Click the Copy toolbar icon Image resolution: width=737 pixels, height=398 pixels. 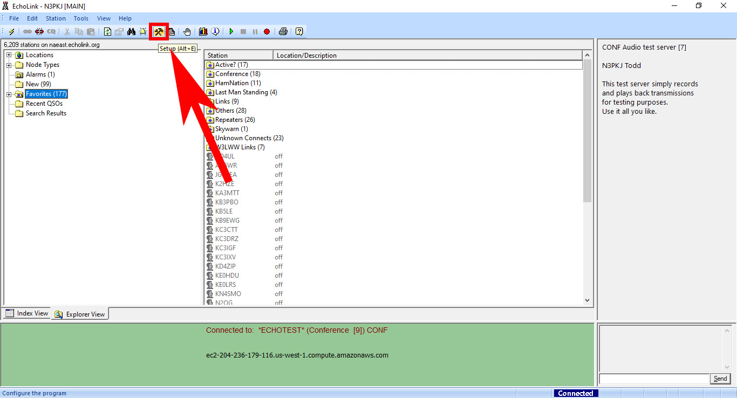click(79, 32)
